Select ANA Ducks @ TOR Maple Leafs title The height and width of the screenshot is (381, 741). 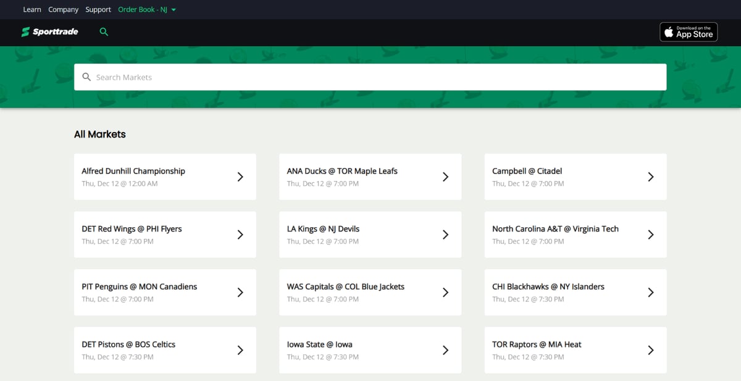342,171
